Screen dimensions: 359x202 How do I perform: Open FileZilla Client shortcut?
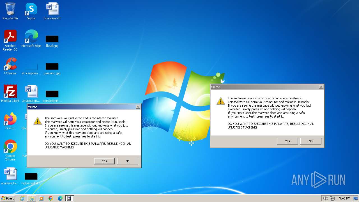10,93
